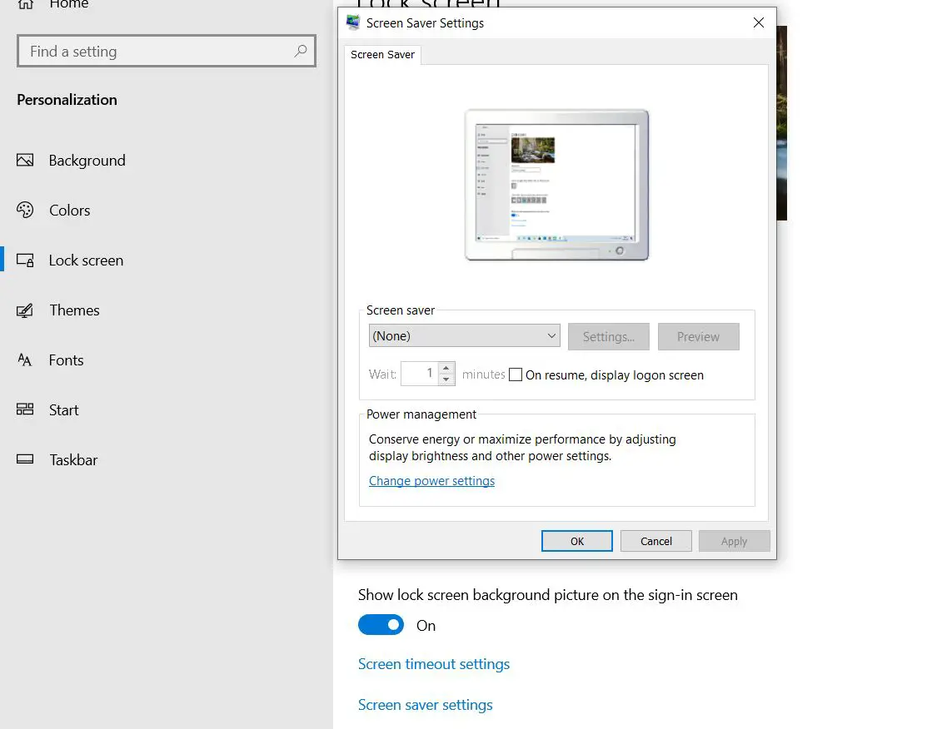Screen dimensions: 932x729
Task: Open the screen saver (None) dropdown
Action: (x=465, y=336)
